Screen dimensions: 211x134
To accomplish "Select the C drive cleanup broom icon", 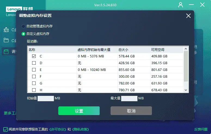I will (x=6, y=30).
